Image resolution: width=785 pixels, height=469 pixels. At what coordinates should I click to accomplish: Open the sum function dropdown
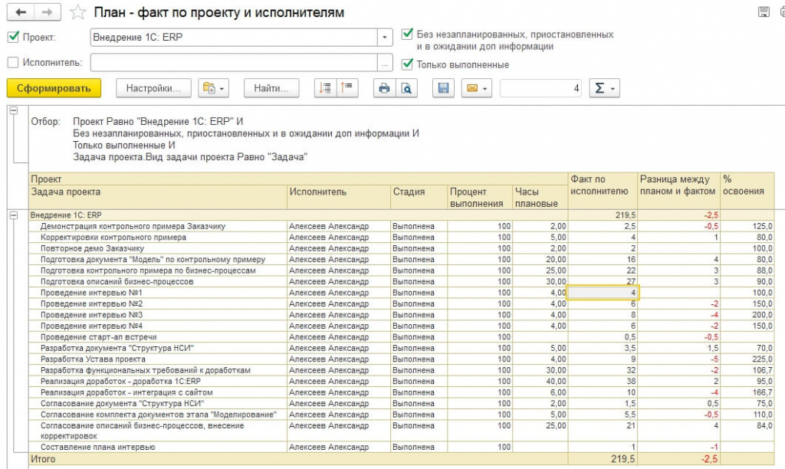pos(604,89)
